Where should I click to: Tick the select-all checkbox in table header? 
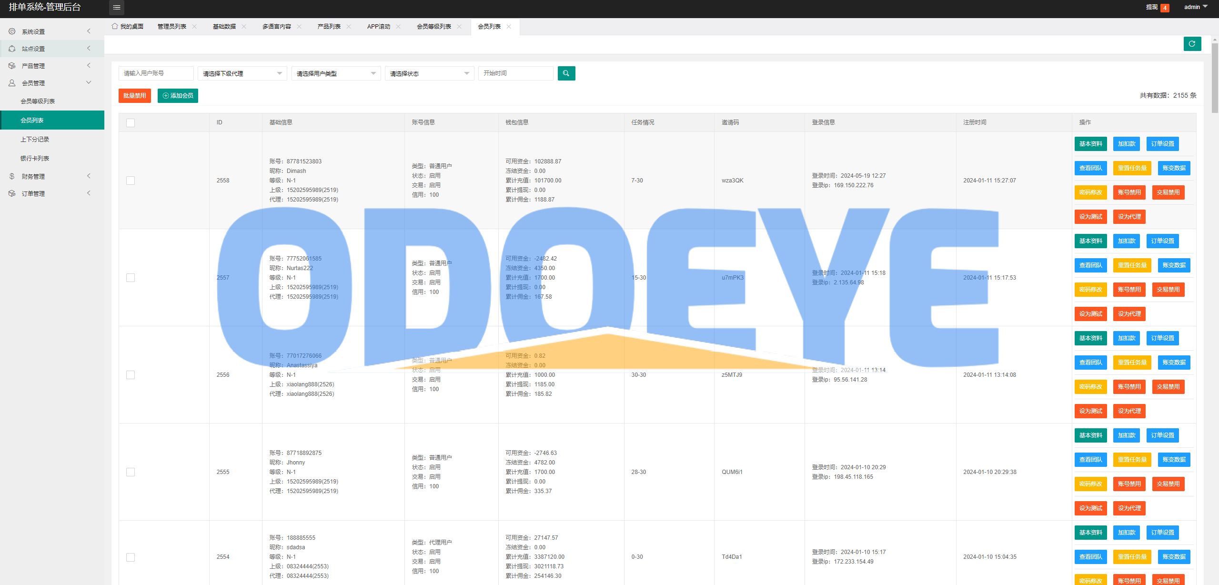[131, 123]
